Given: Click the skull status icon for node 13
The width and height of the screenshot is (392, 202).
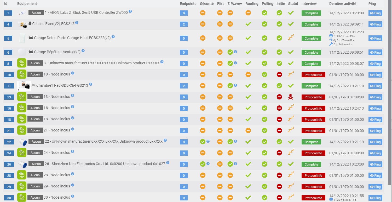Looking at the screenshot, I should (x=291, y=97).
